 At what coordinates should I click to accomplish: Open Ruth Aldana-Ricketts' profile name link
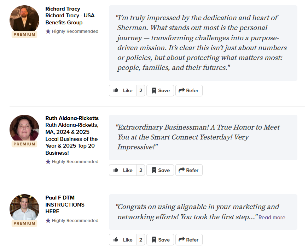click(x=72, y=118)
